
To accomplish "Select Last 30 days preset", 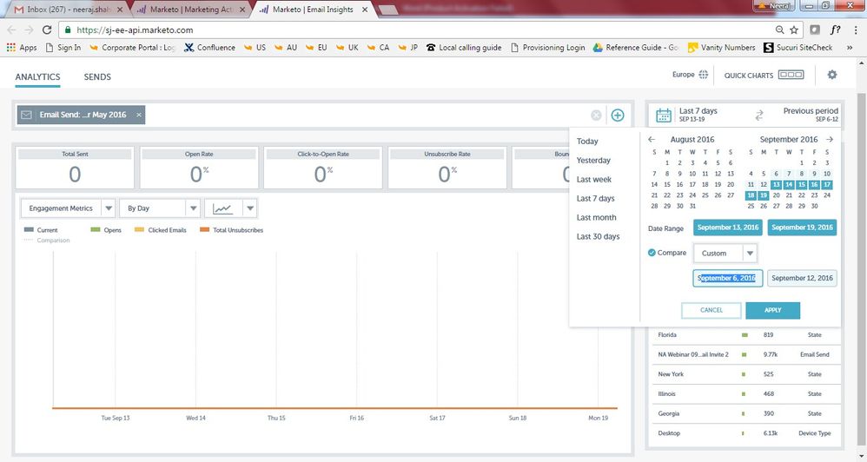I will pos(598,236).
